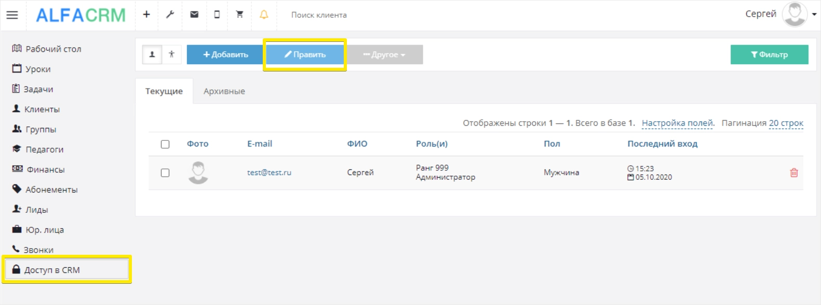
Task: Open the hamburger menu icon
Action: pyautogui.click(x=12, y=15)
